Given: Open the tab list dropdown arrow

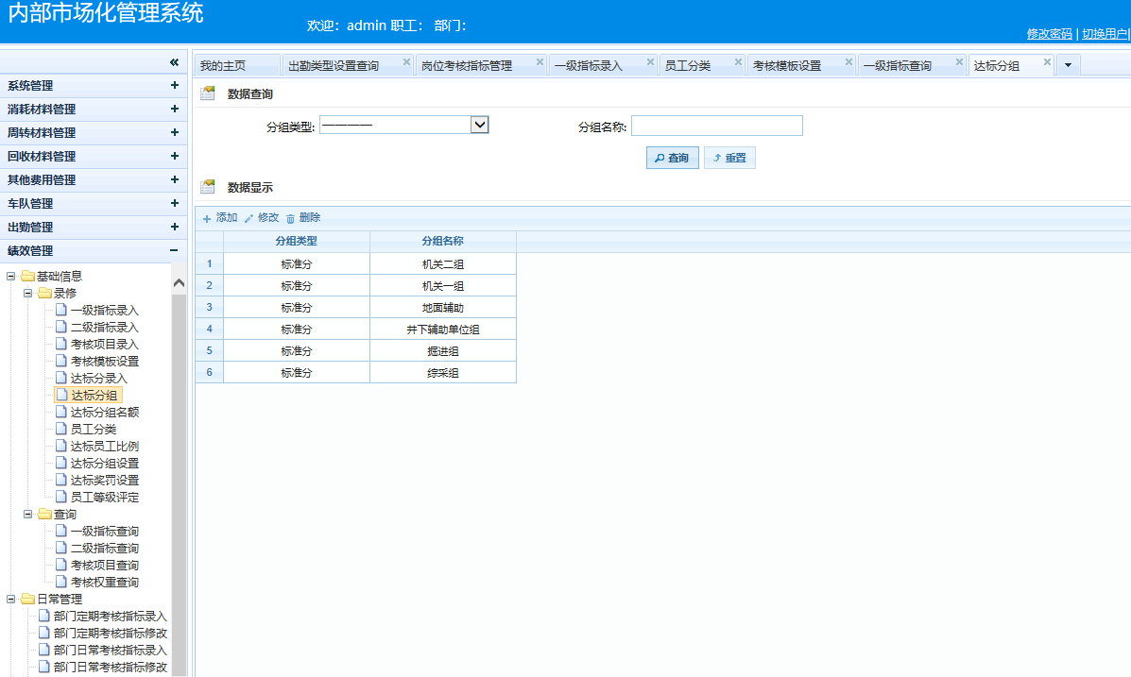Looking at the screenshot, I should click(x=1068, y=65).
